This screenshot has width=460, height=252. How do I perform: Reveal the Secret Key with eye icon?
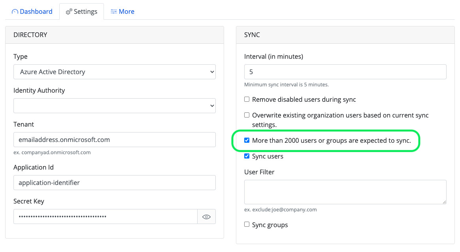206,217
